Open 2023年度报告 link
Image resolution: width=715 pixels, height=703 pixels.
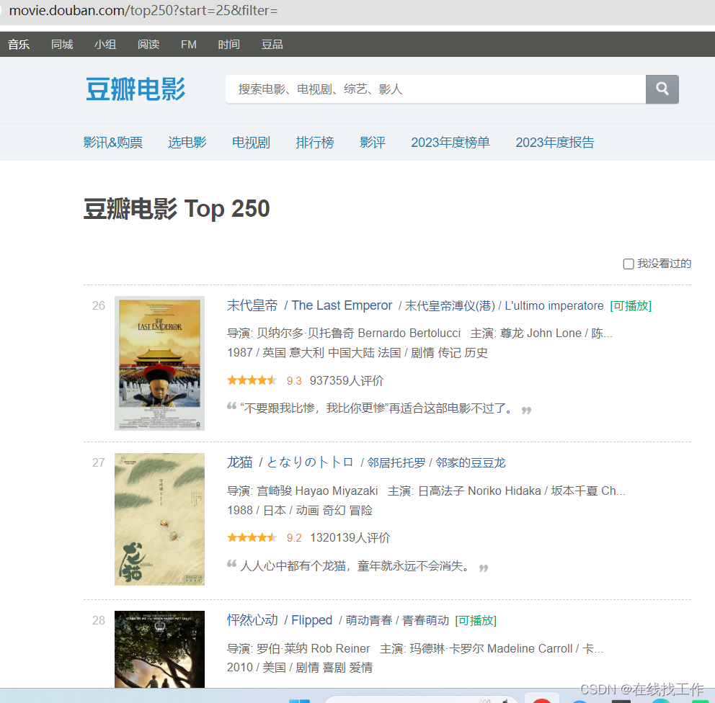point(555,143)
